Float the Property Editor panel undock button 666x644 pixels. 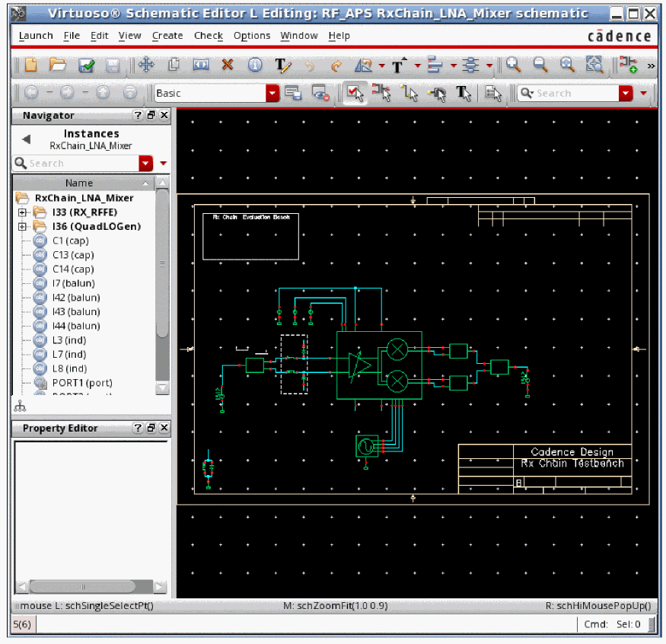click(x=151, y=429)
